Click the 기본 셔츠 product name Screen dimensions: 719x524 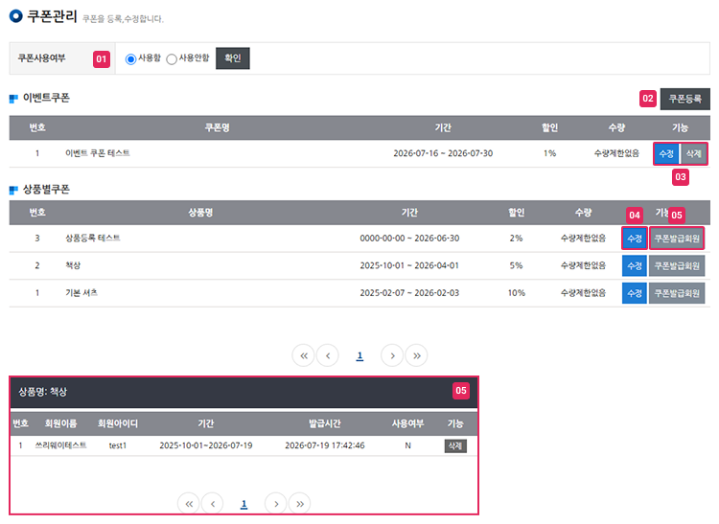pos(81,293)
